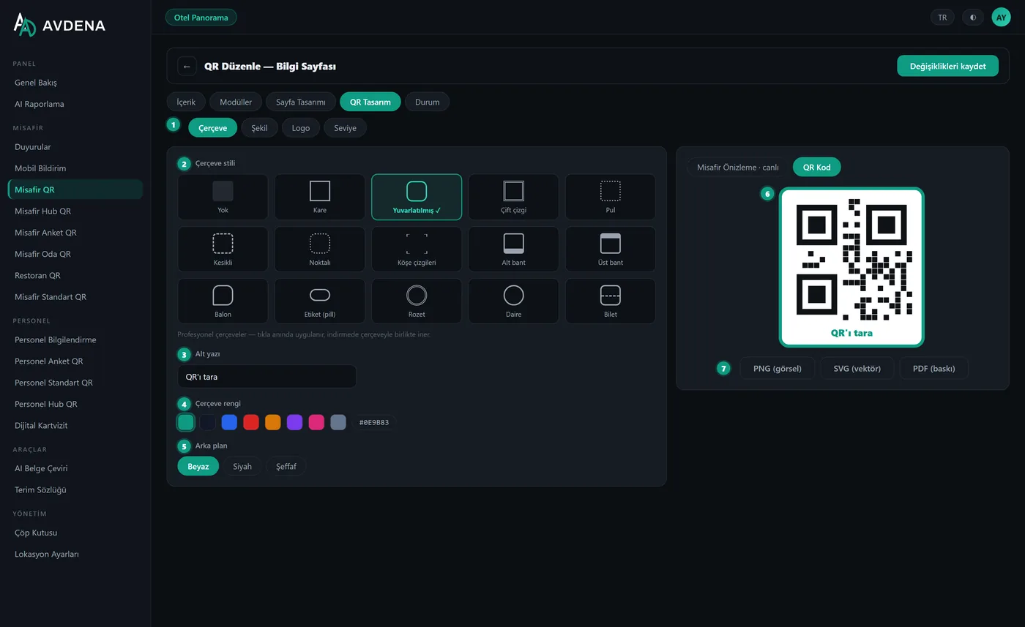Open Mobil Bildirim in sidebar
The width and height of the screenshot is (1025, 627).
pos(75,168)
